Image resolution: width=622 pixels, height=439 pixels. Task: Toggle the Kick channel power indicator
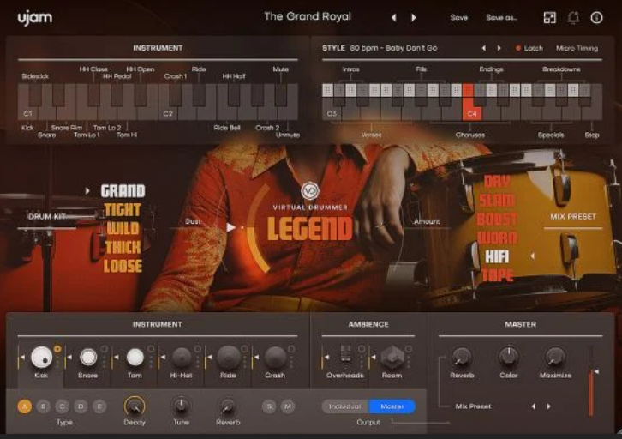(57, 349)
